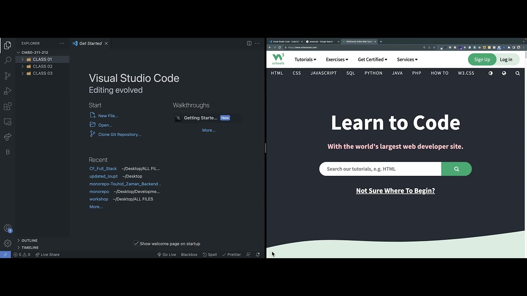Select the W3Schools Online Web Tutorials tab
The height and width of the screenshot is (296, 527).
point(359,42)
